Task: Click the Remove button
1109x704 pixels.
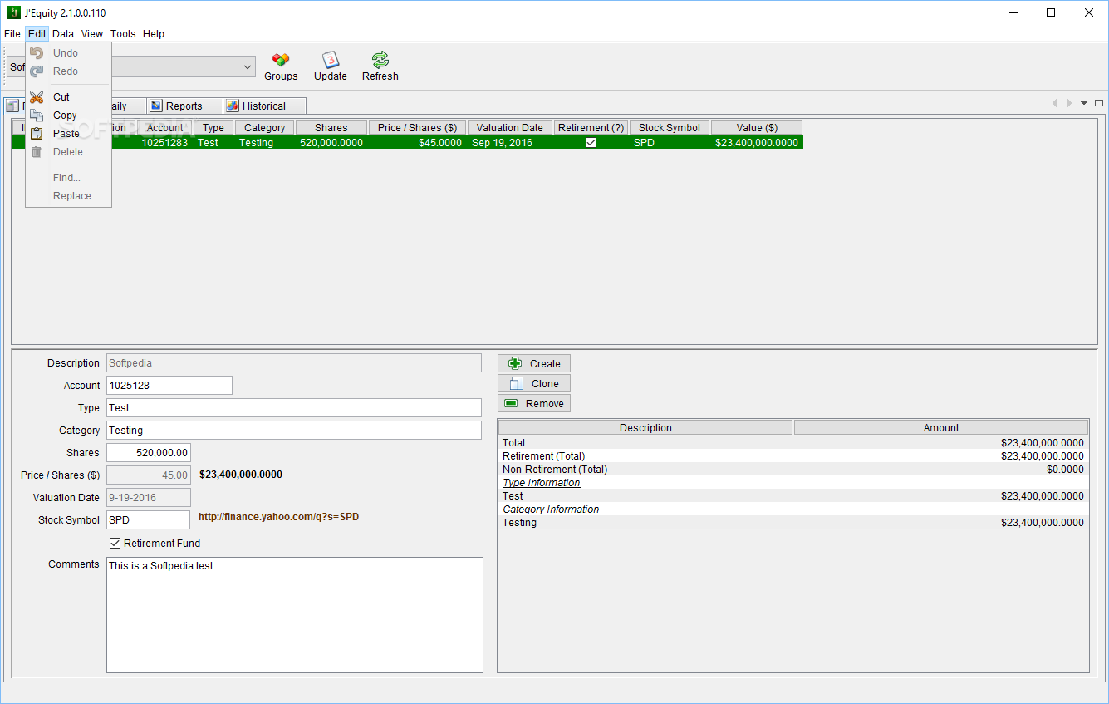Action: coord(534,403)
